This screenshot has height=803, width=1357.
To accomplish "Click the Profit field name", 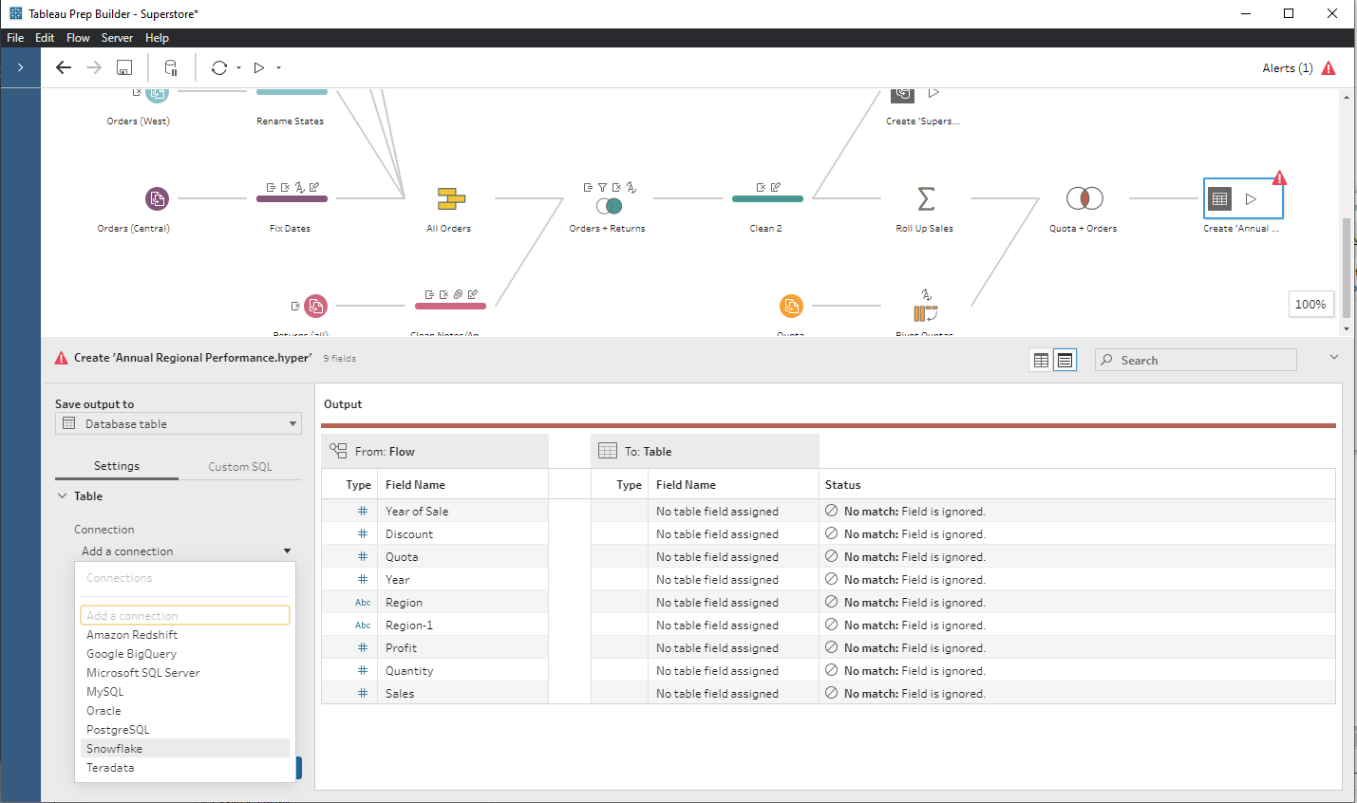I will 401,647.
